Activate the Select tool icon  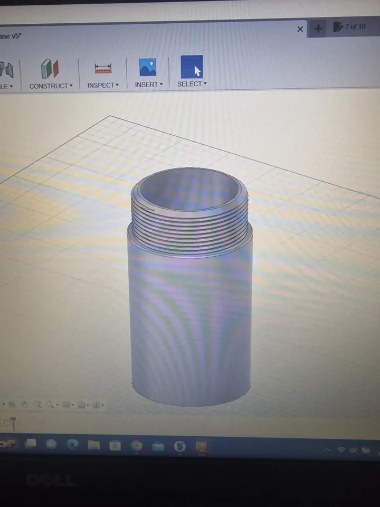(192, 67)
